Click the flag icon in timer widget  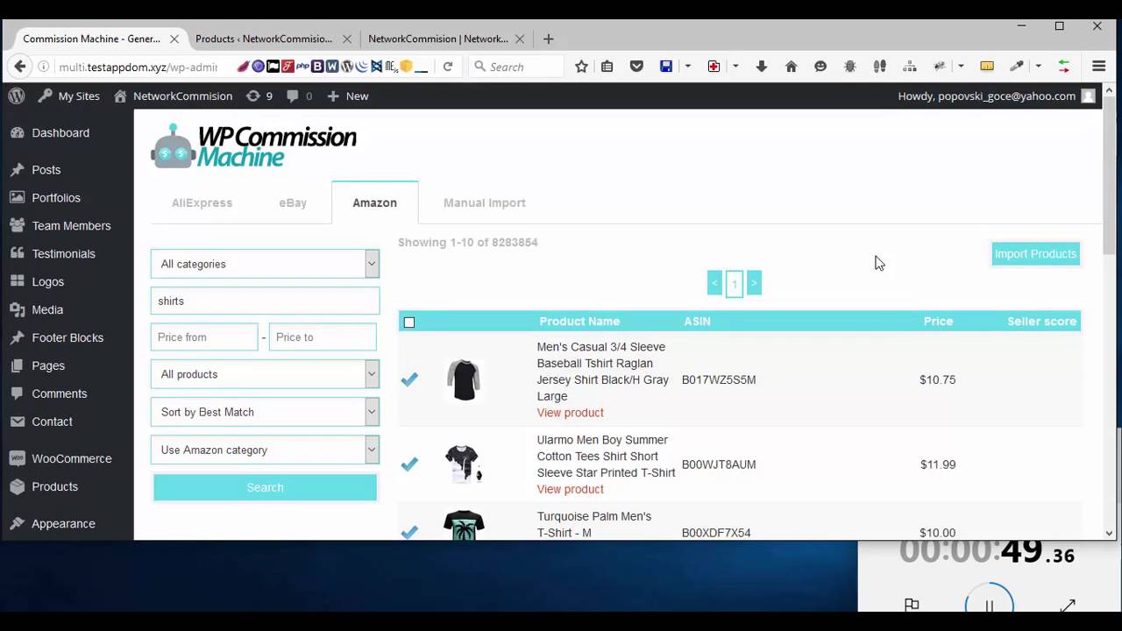coord(912,605)
